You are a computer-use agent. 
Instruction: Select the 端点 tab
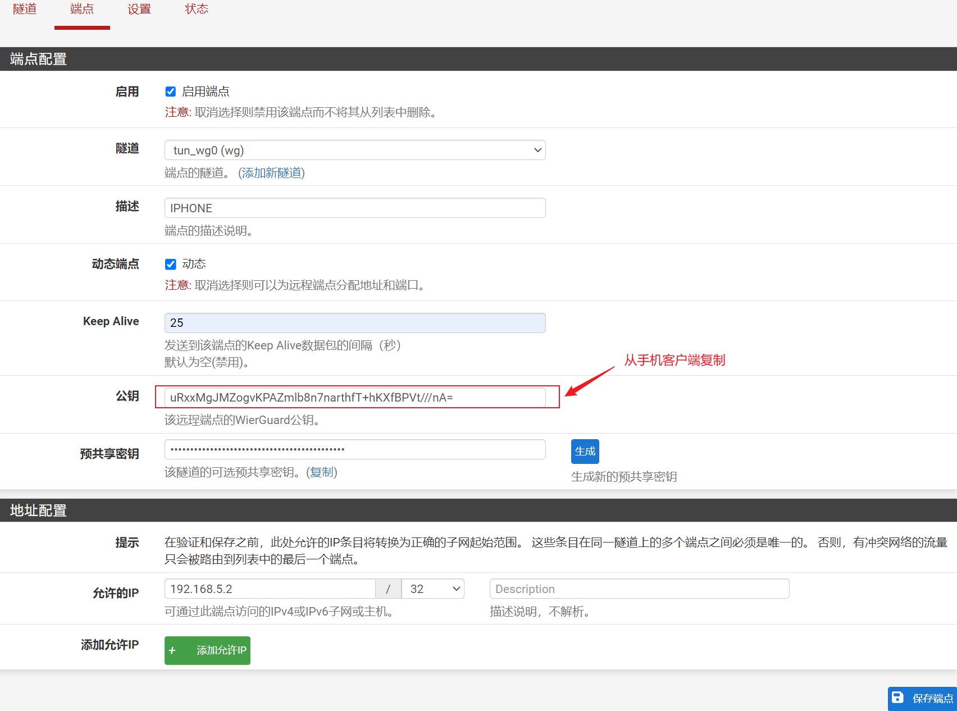(x=82, y=9)
